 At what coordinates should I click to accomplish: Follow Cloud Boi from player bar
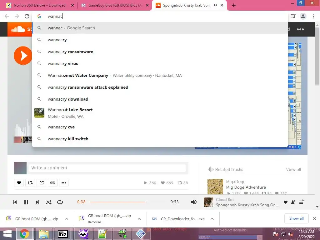[293, 202]
